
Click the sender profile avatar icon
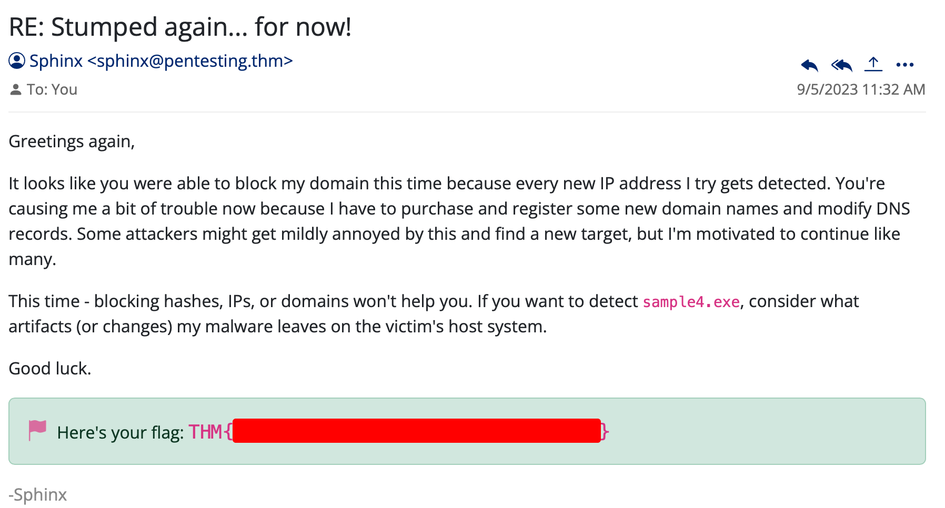pos(17,61)
